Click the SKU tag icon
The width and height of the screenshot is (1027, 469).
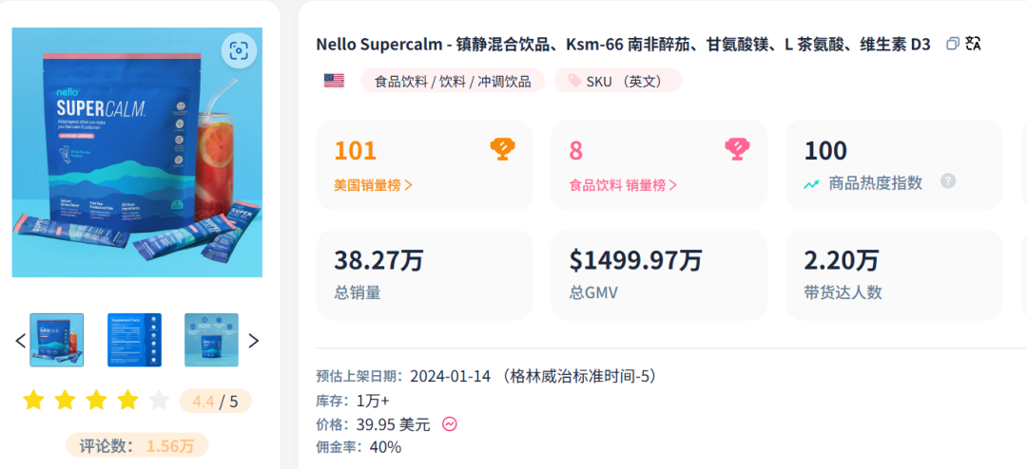click(x=574, y=81)
